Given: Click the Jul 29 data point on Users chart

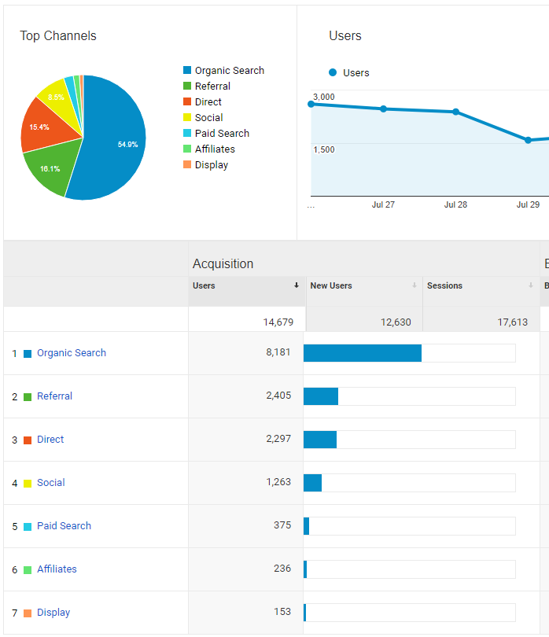Looking at the screenshot, I should coord(528,140).
